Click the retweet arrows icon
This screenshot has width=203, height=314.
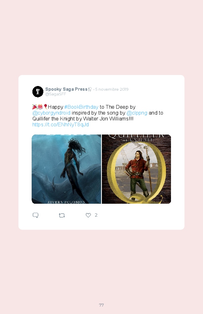[x=62, y=215]
